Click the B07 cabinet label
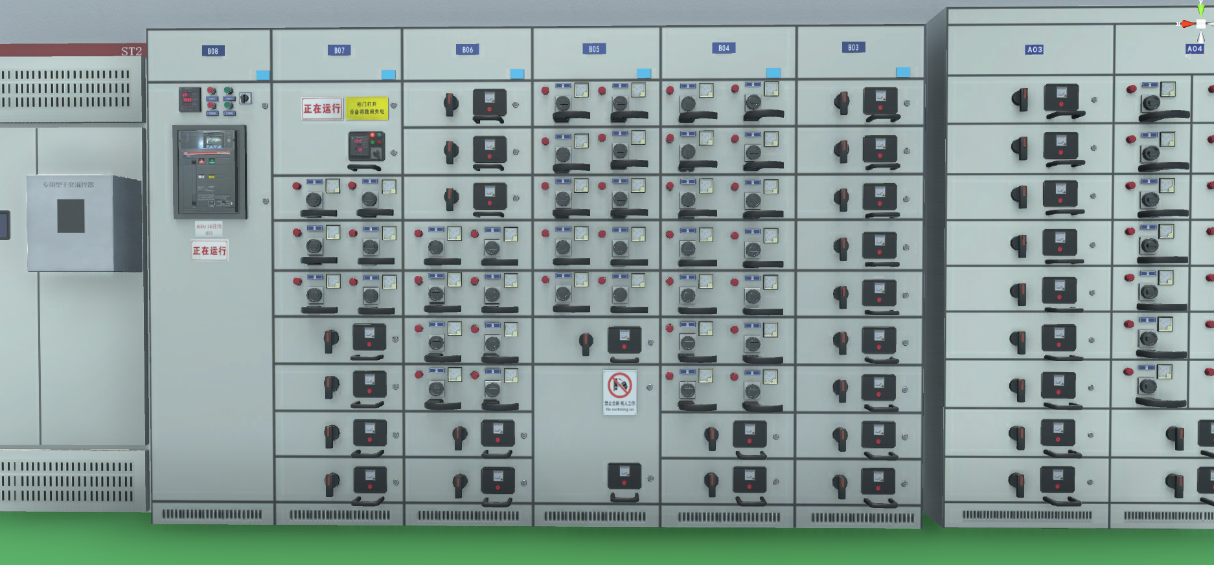1214x565 pixels. (x=339, y=50)
